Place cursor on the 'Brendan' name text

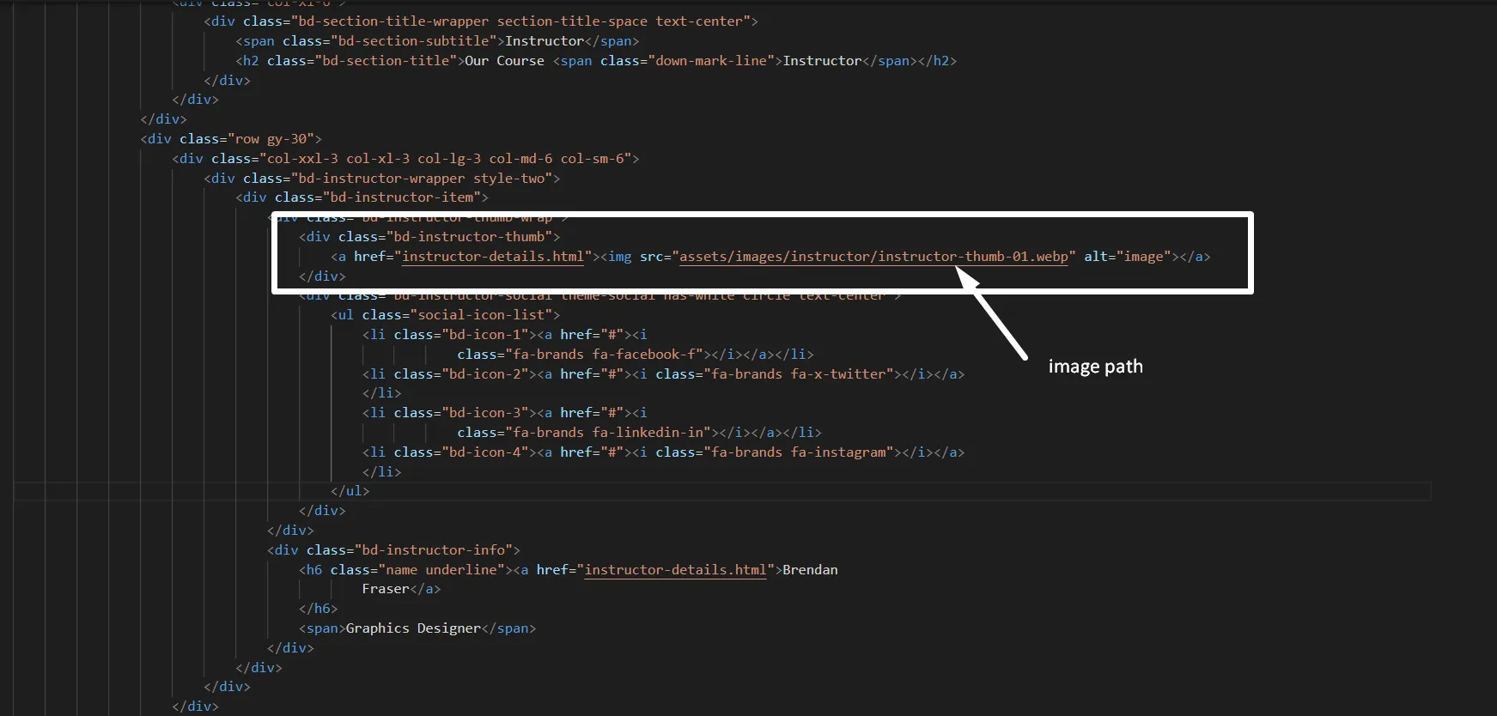pyautogui.click(x=810, y=570)
